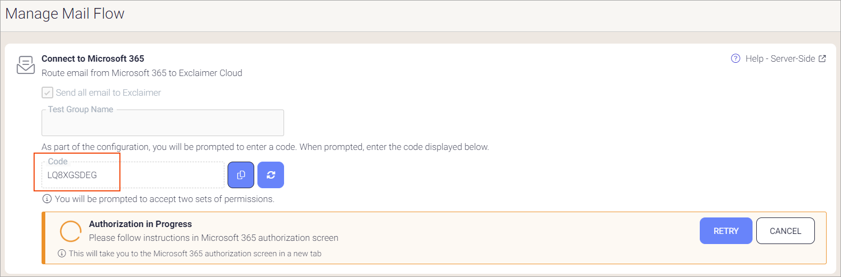Click the Please follow instructions message text
841x277 pixels.
click(213, 238)
